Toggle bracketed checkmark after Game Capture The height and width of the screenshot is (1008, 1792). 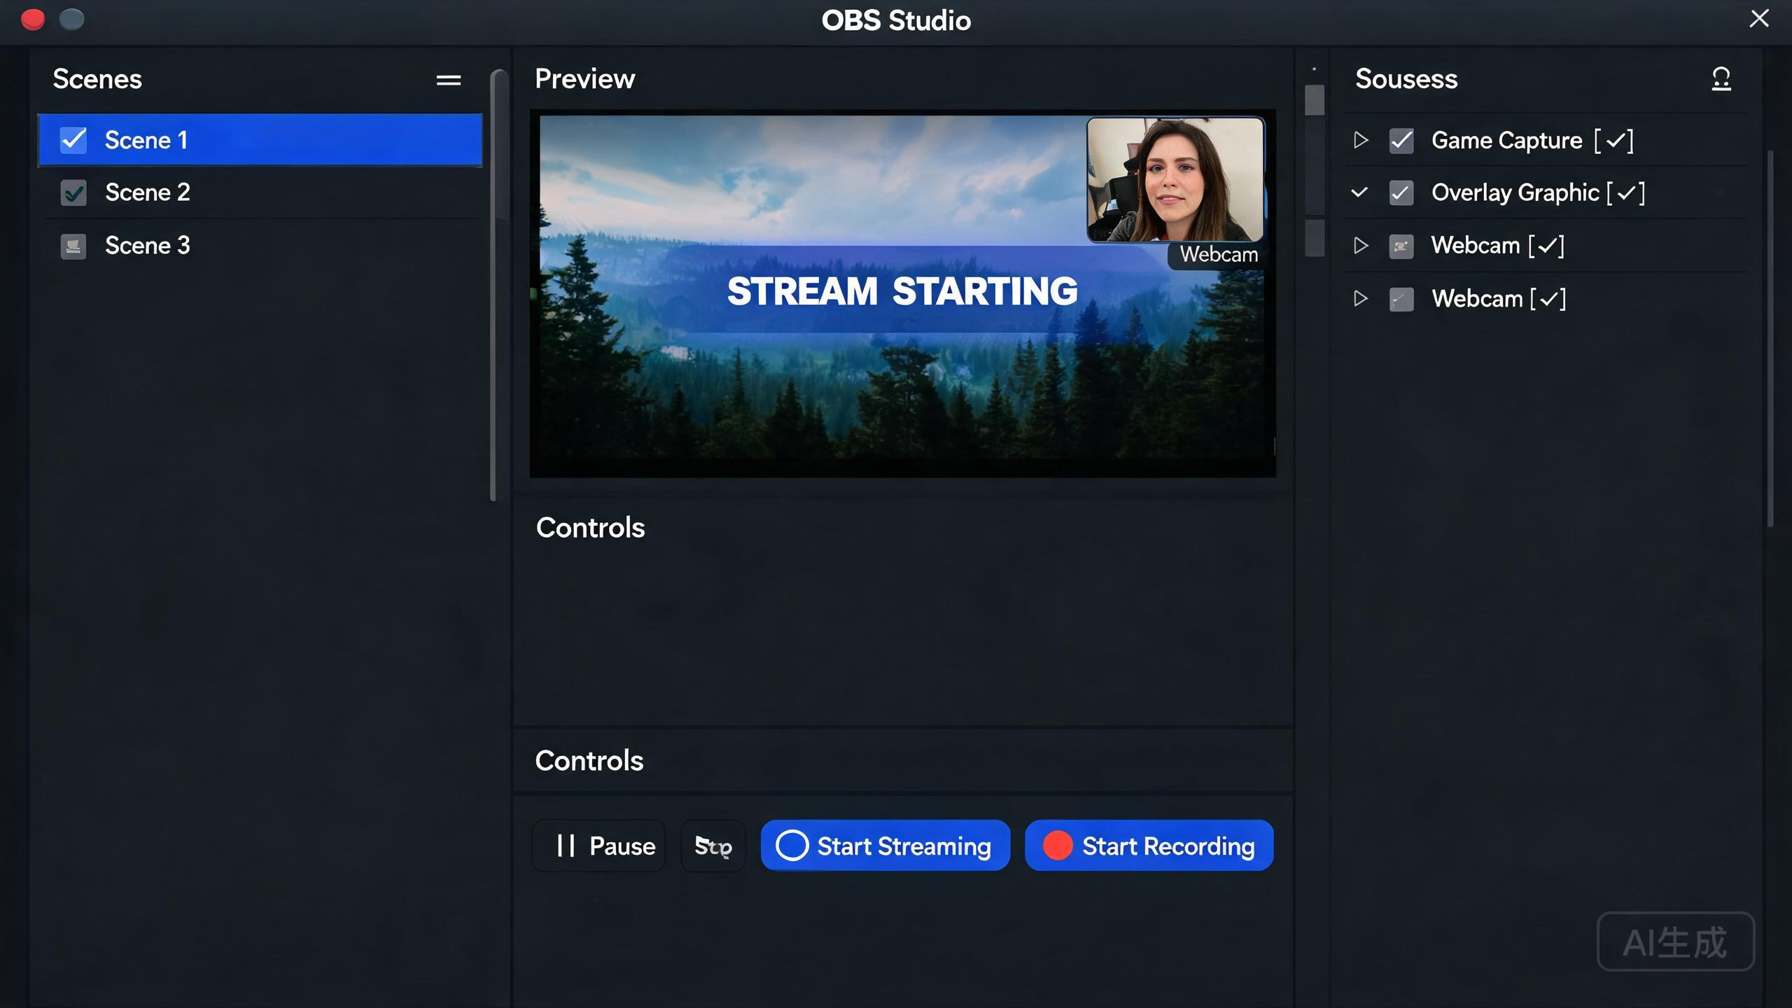[x=1614, y=141]
